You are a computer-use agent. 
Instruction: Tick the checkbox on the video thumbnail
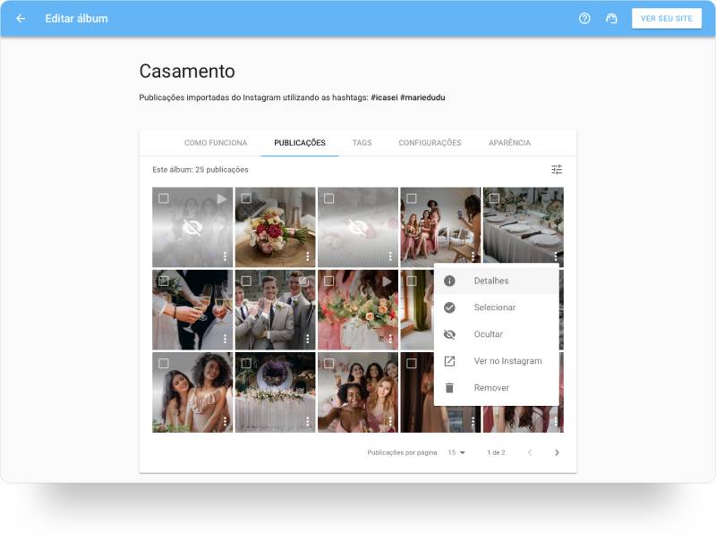(x=163, y=198)
